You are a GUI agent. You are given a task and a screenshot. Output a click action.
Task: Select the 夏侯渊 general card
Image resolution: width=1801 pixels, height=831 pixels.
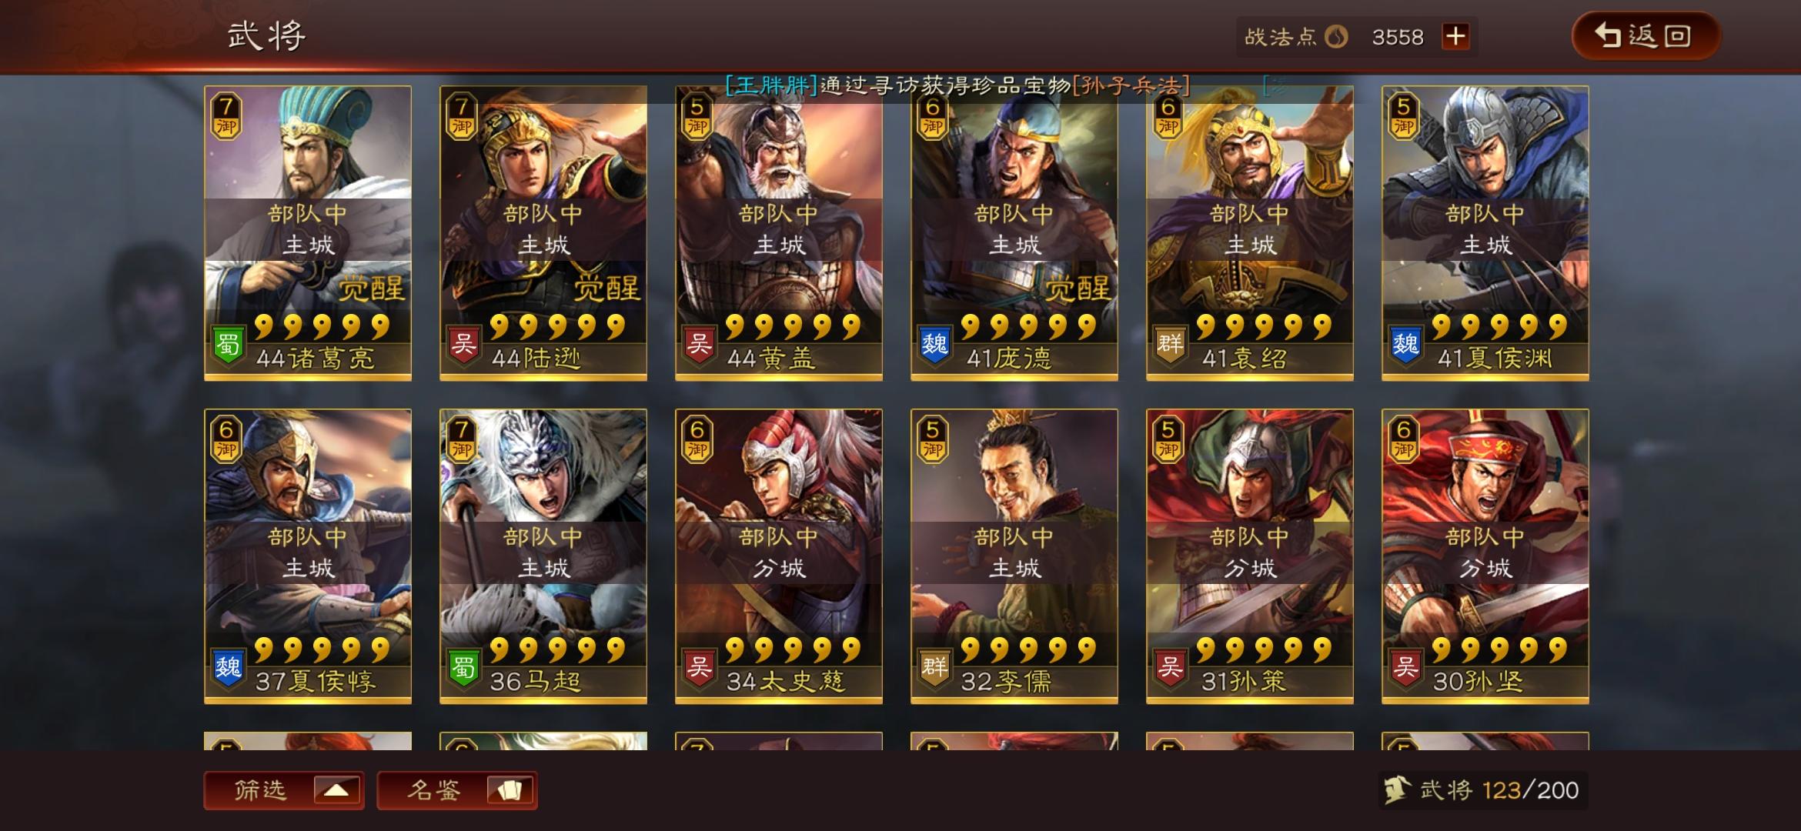click(x=1485, y=233)
